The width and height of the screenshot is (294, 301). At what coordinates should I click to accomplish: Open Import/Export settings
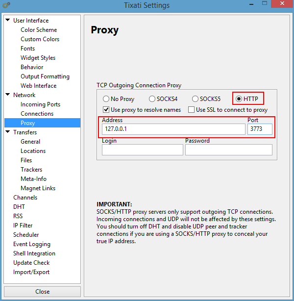(x=31, y=272)
